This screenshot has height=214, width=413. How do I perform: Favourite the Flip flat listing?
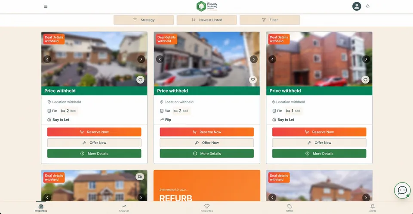[x=253, y=80]
